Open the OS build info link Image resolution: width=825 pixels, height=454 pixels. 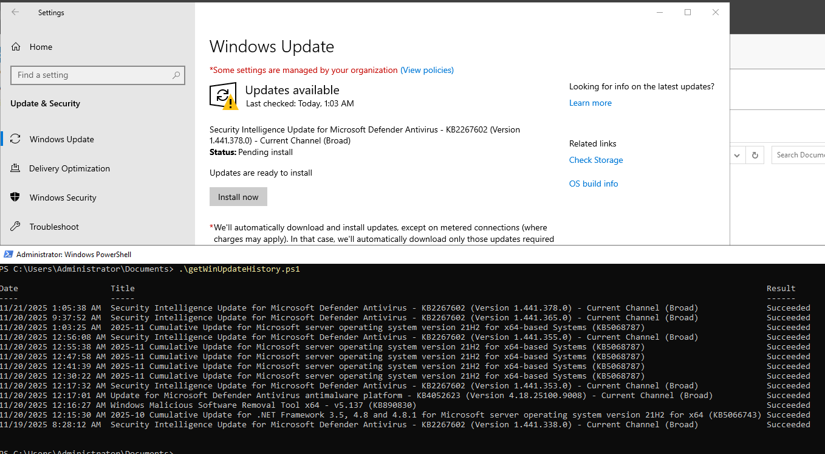tap(594, 184)
